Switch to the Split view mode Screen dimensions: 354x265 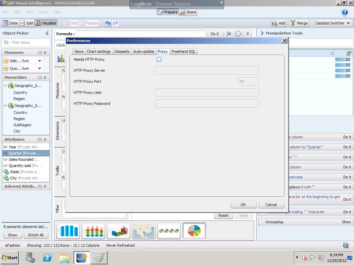click(x=27, y=23)
